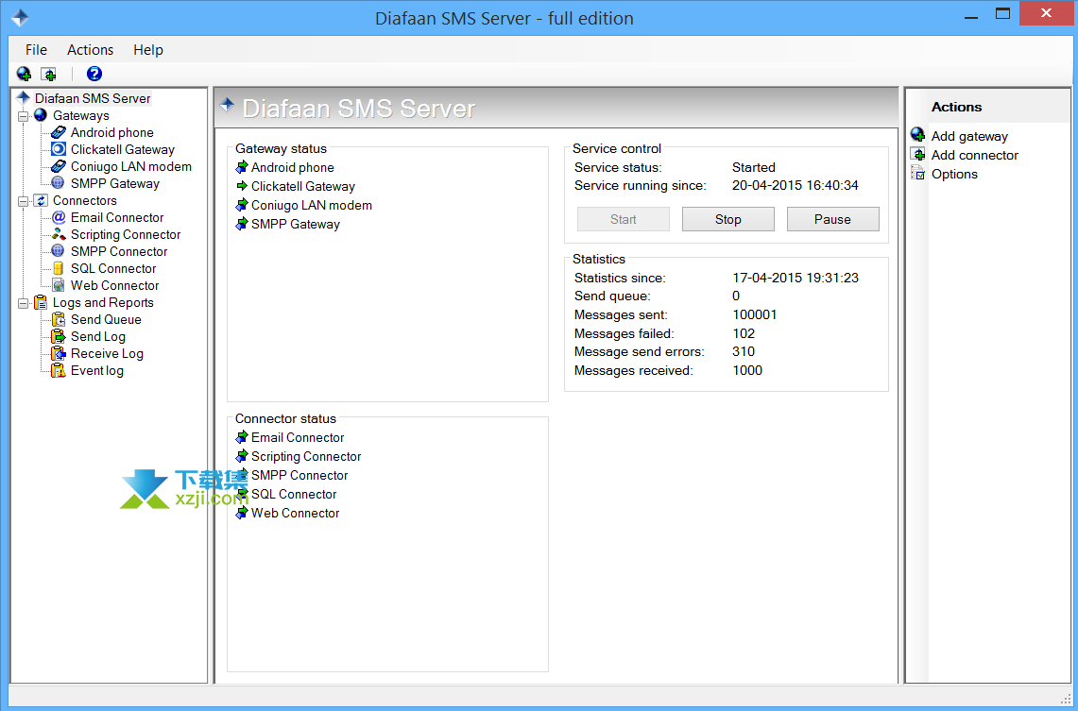Click the greyed-out Start button

pyautogui.click(x=623, y=219)
